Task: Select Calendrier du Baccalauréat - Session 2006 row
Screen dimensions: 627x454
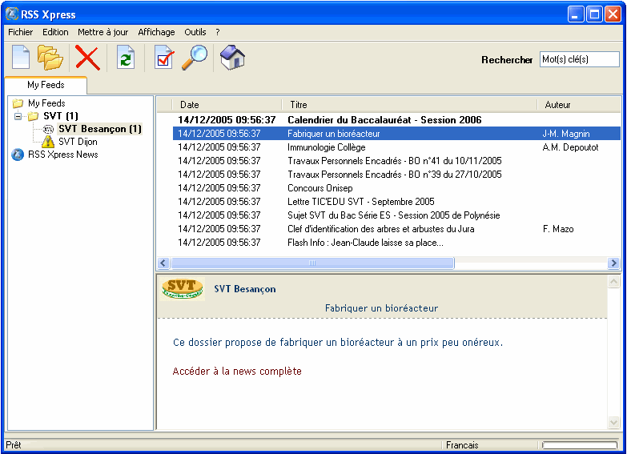Action: point(396,120)
